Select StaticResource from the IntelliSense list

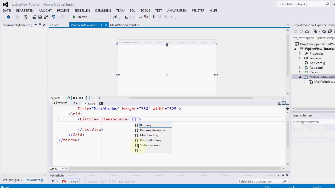[x=150, y=145]
